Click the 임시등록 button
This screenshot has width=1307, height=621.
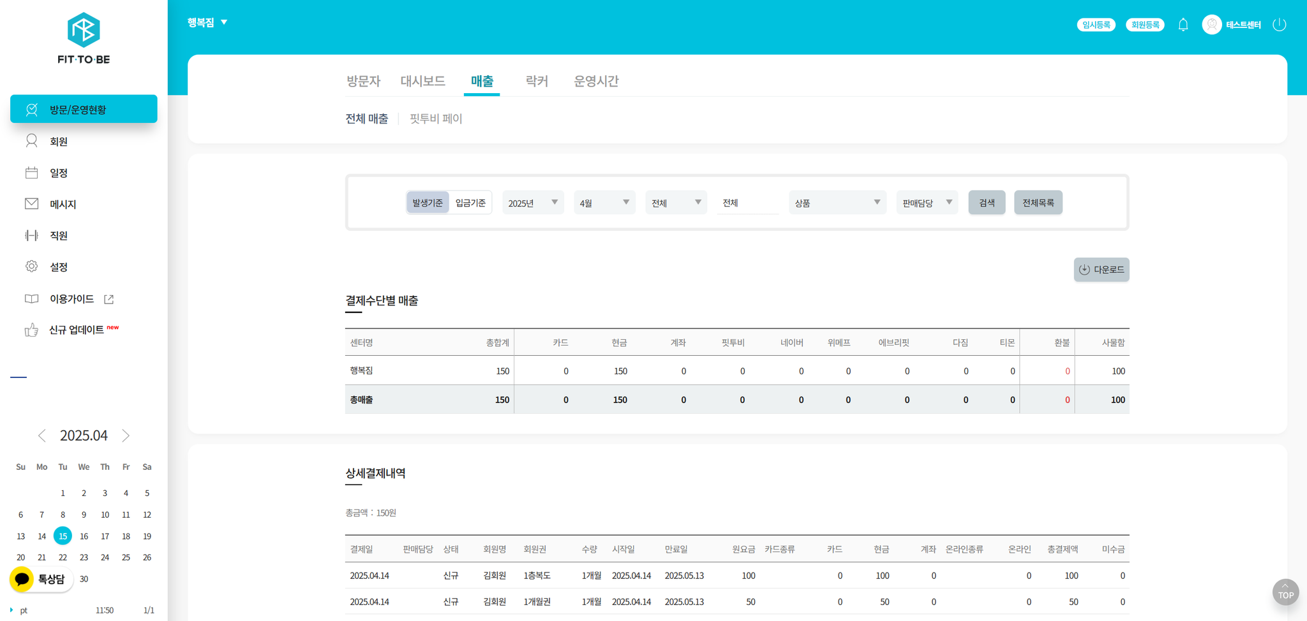tap(1096, 25)
